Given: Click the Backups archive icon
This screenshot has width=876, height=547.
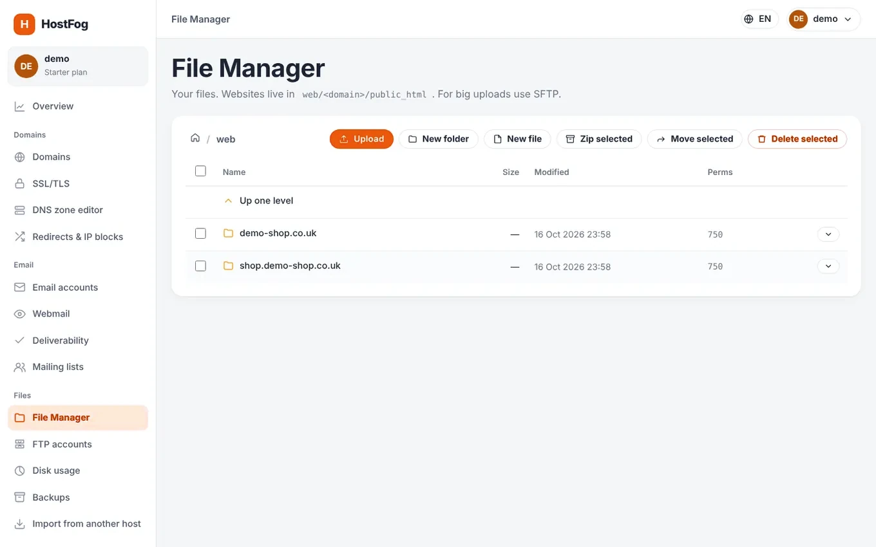Looking at the screenshot, I should click(20, 497).
